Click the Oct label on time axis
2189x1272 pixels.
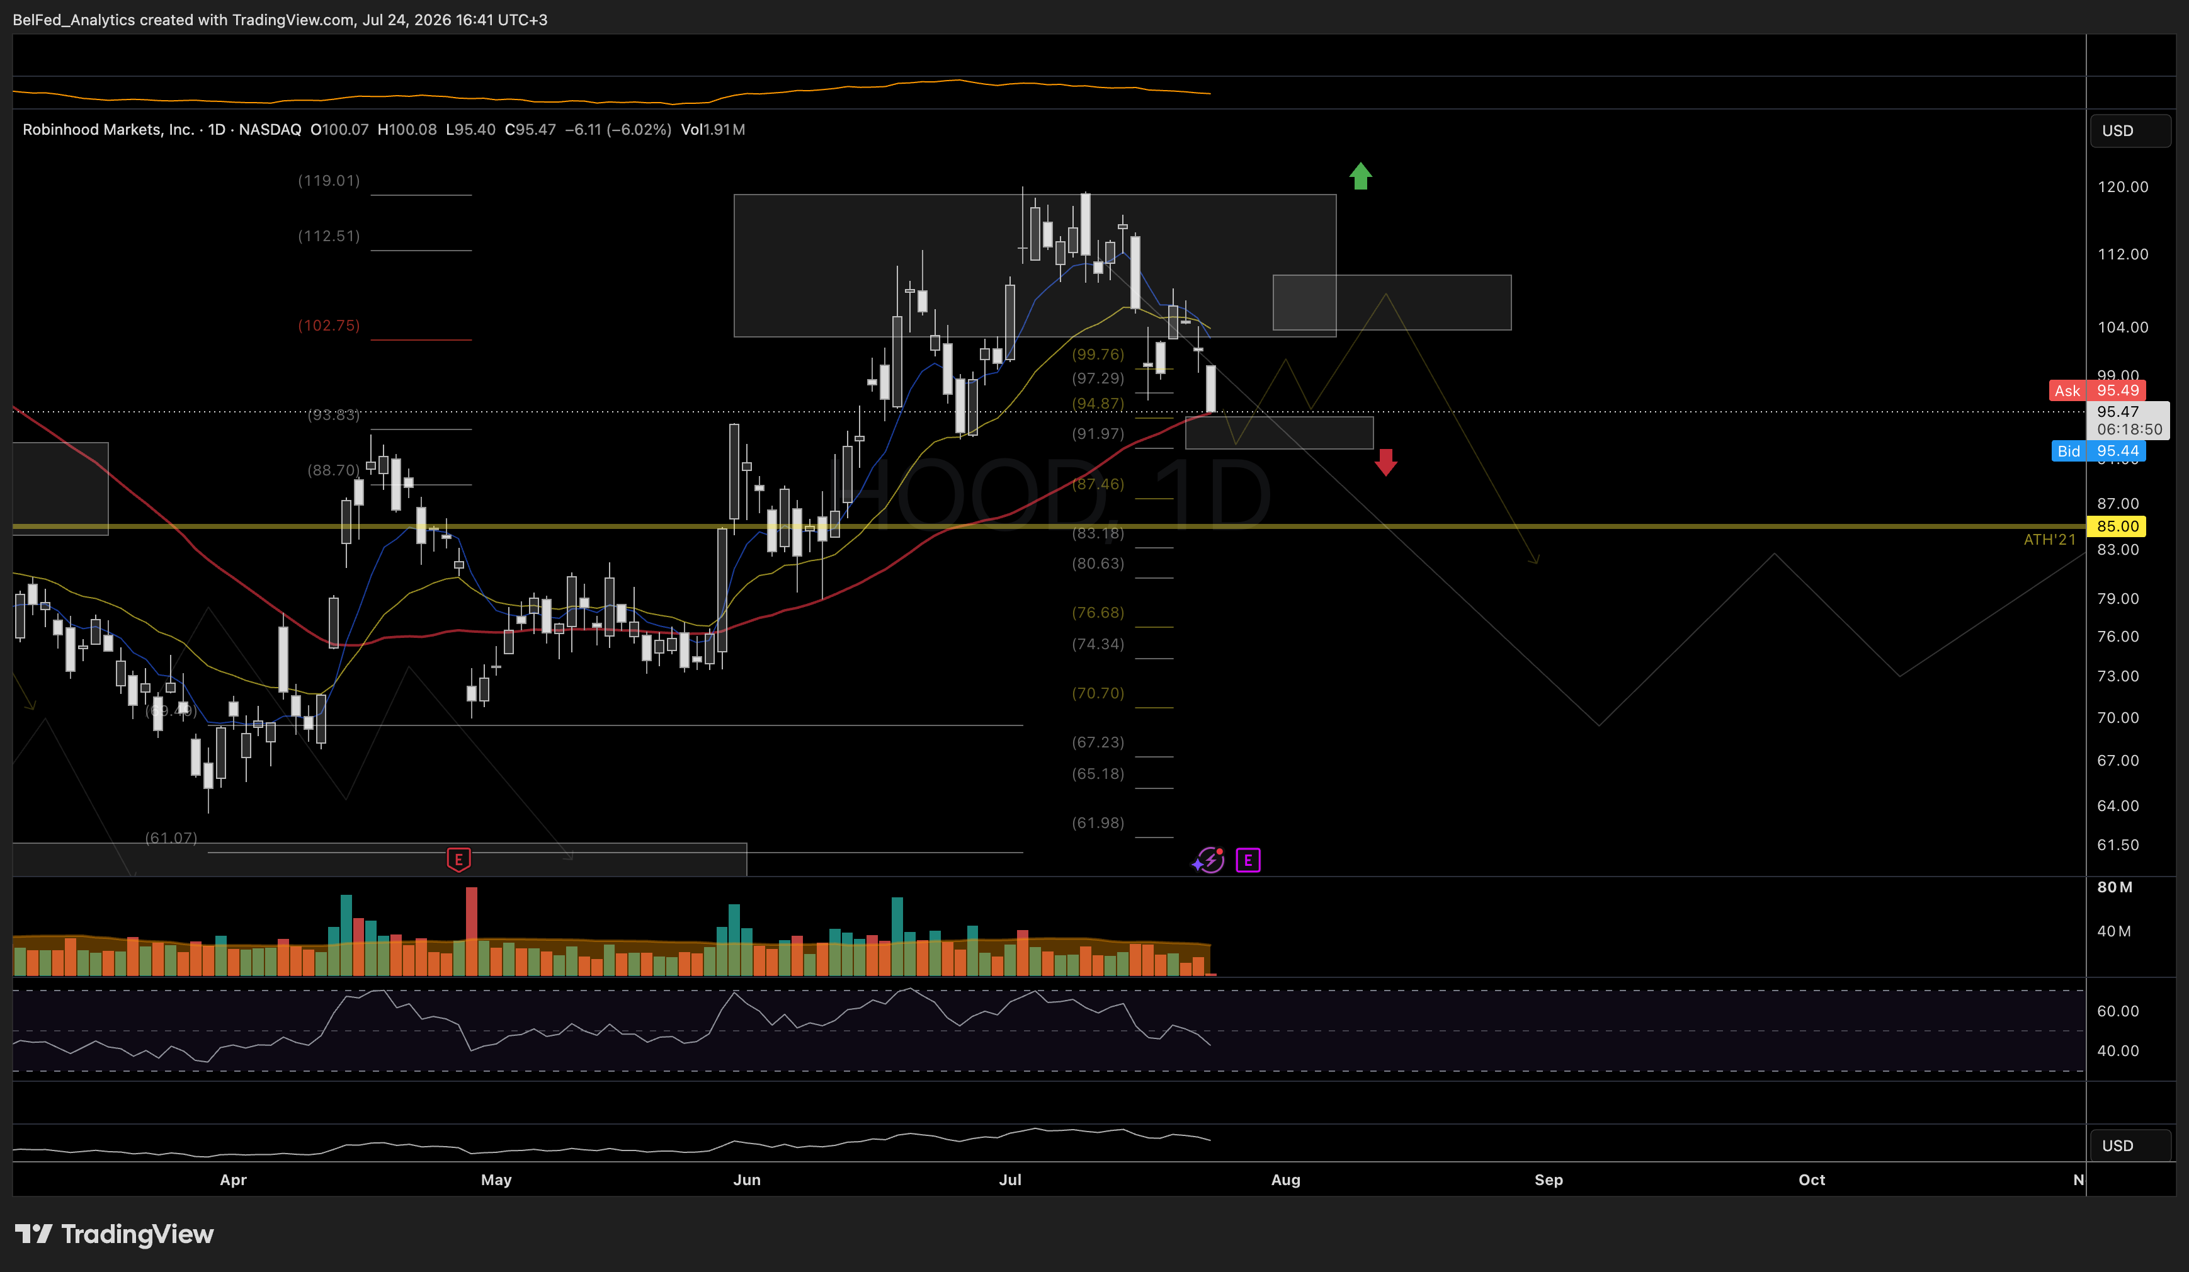click(x=1812, y=1180)
